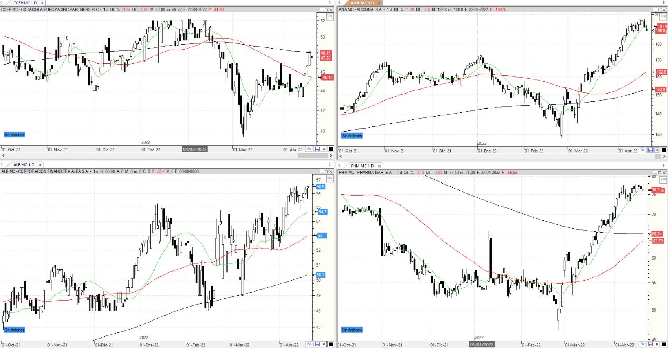Open the black color swatch of the PHM.MC chart
The height and width of the screenshot is (348, 668).
pyautogui.click(x=664, y=344)
